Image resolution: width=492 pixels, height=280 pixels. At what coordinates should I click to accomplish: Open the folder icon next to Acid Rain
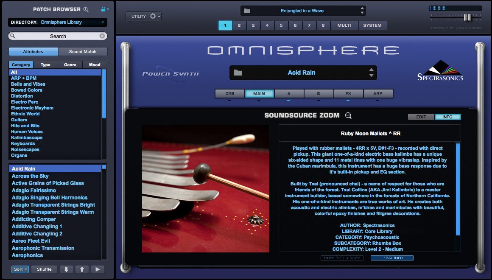tap(238, 73)
